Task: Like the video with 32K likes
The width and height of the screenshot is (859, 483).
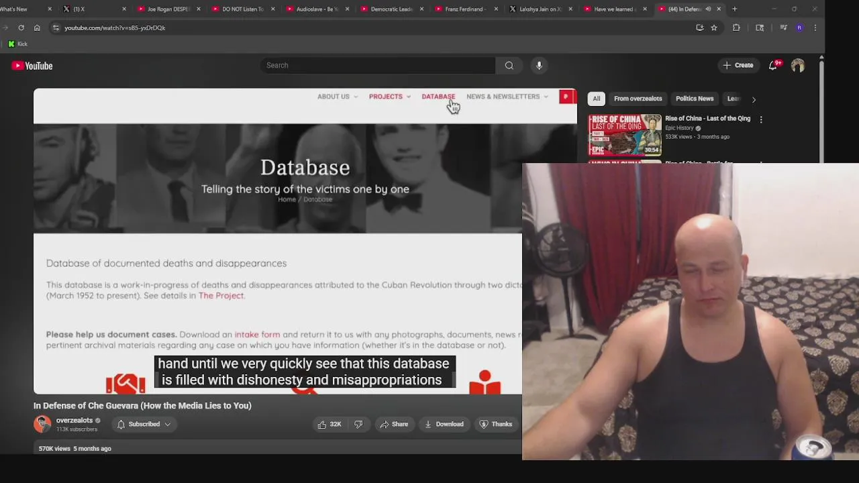Action: click(329, 424)
